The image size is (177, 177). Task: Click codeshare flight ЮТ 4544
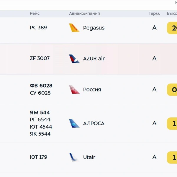pyautogui.click(x=41, y=127)
